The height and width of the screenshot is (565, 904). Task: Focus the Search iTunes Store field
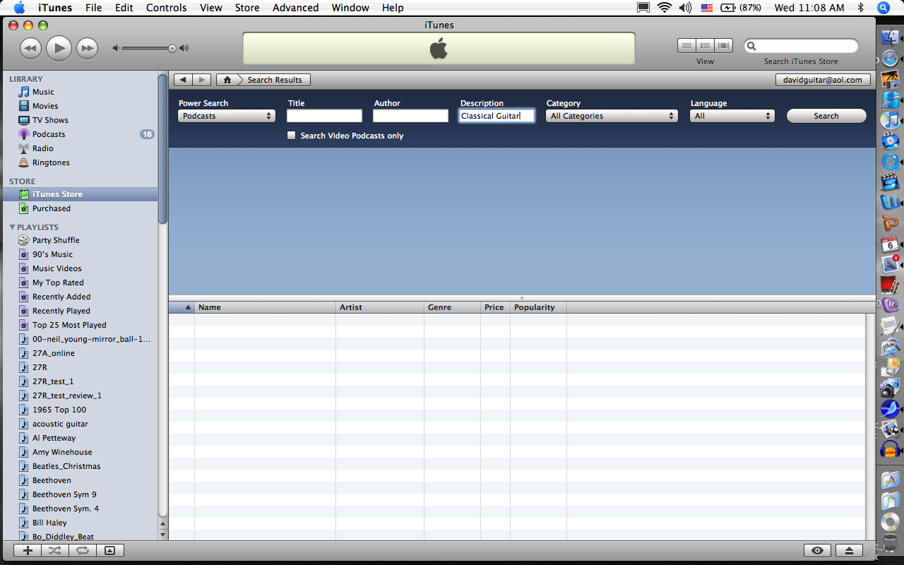[801, 46]
